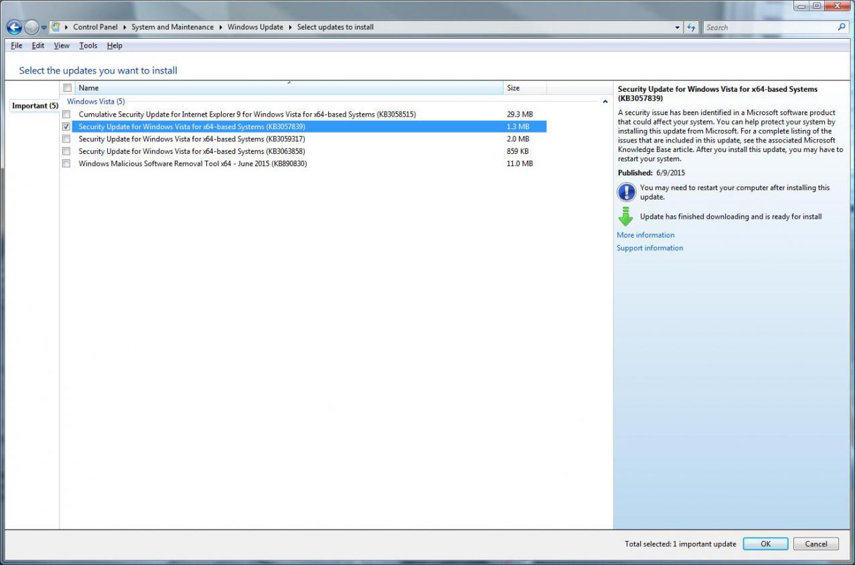The image size is (855, 565).
Task: Click the Forward navigation arrow button
Action: pyautogui.click(x=31, y=27)
